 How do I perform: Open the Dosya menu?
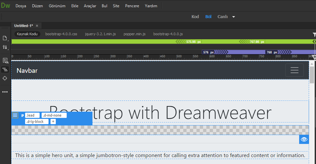click(21, 6)
